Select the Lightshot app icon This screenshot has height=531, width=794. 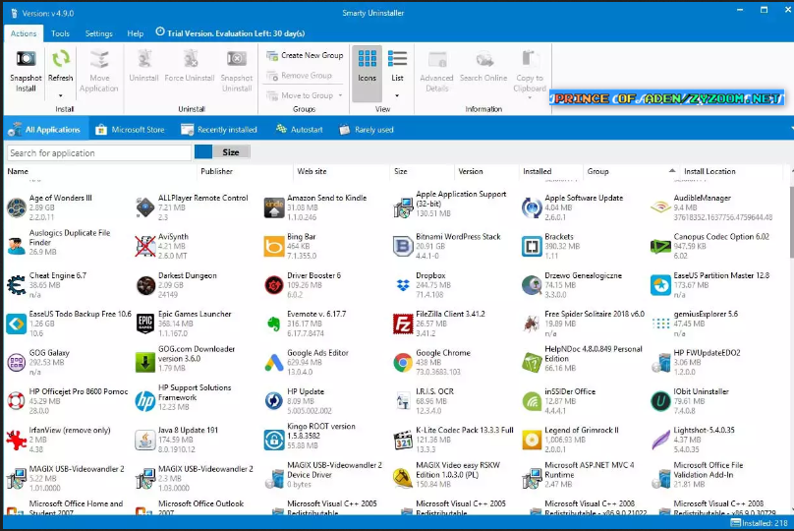(660, 440)
